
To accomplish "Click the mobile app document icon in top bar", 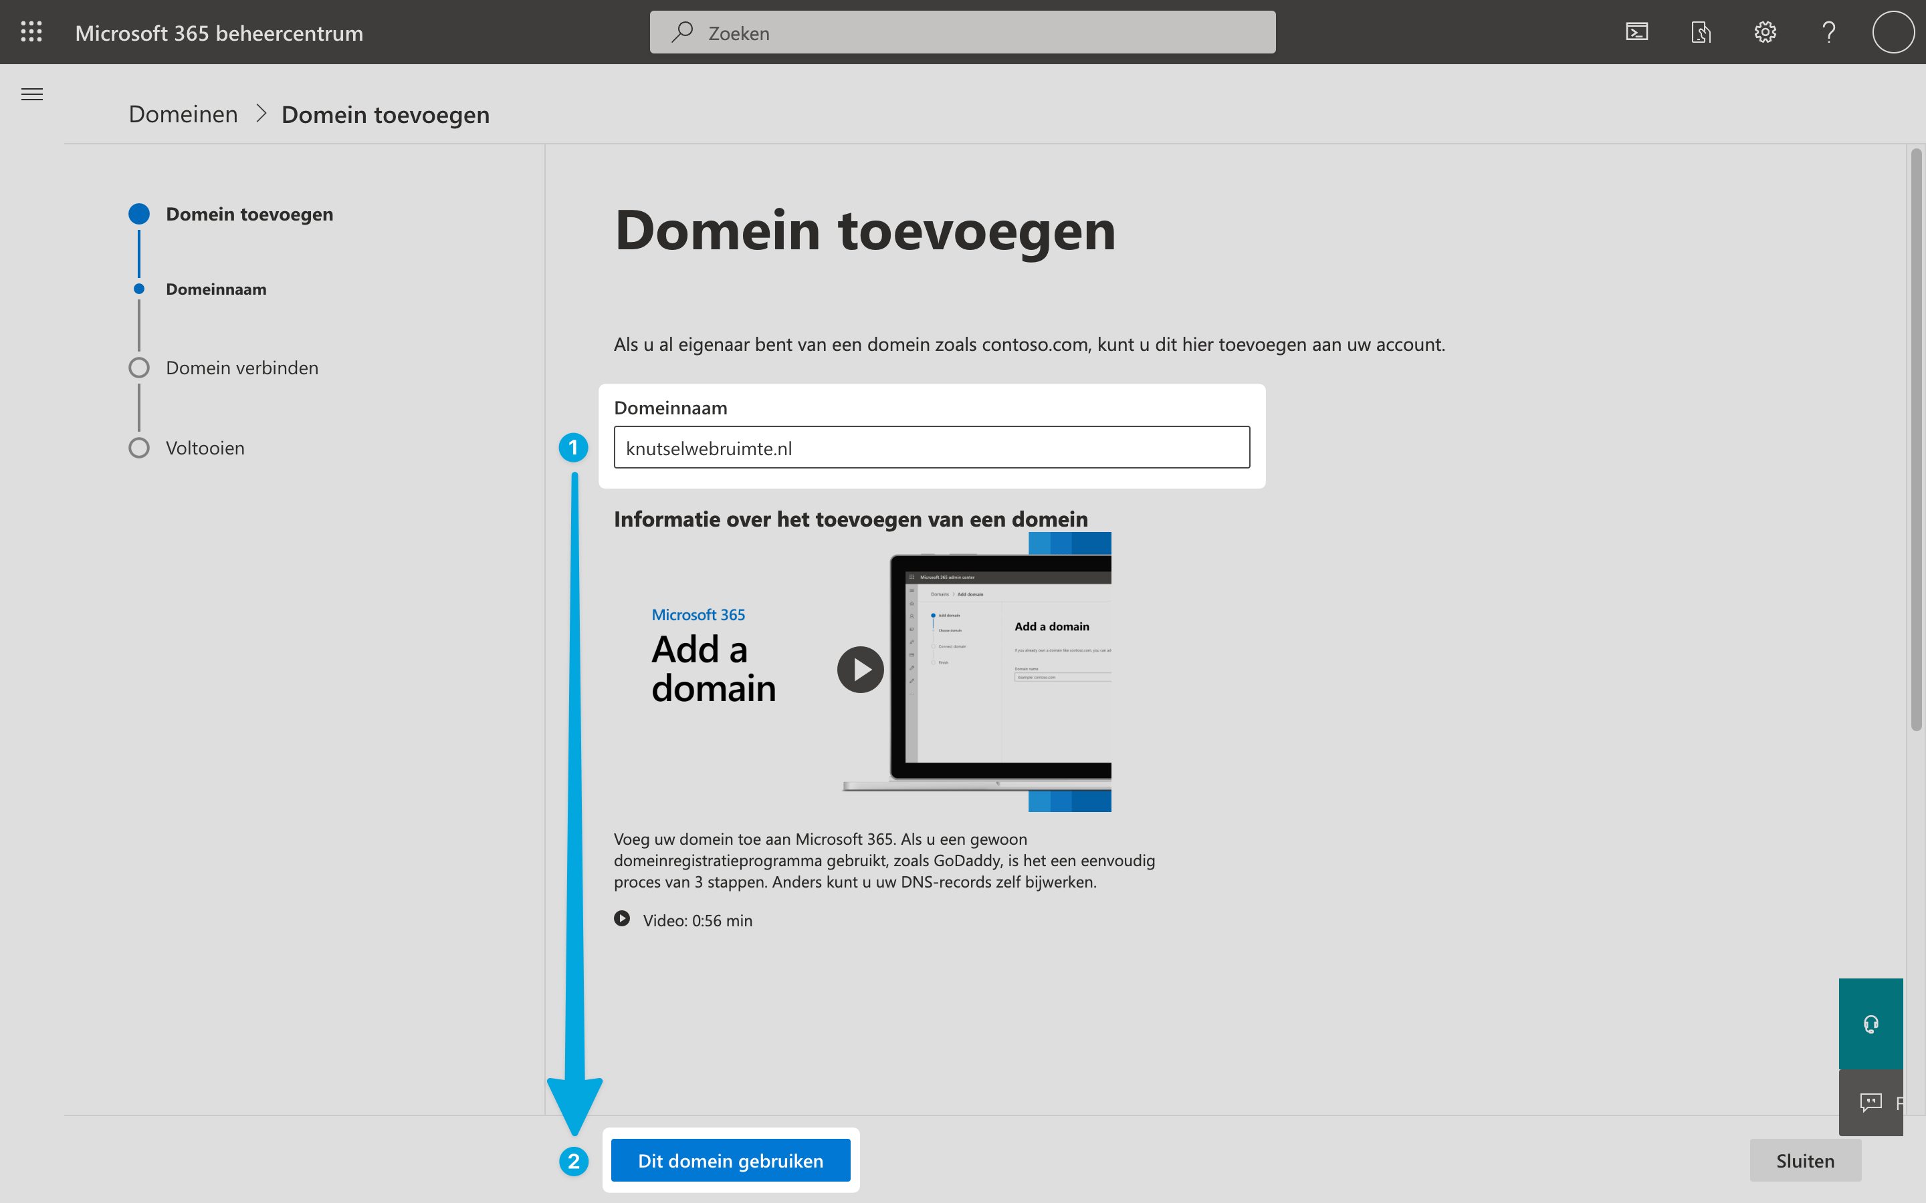I will 1701,32.
